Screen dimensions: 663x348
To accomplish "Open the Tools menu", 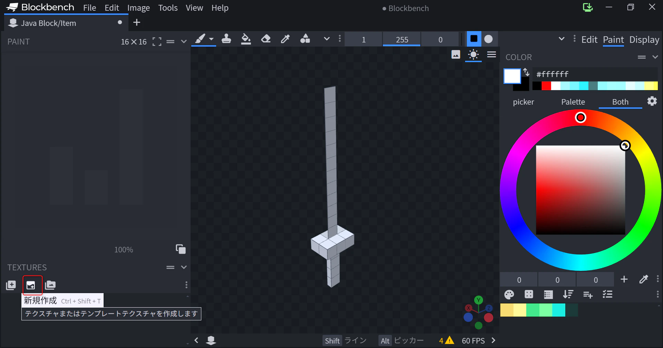I will coord(168,8).
